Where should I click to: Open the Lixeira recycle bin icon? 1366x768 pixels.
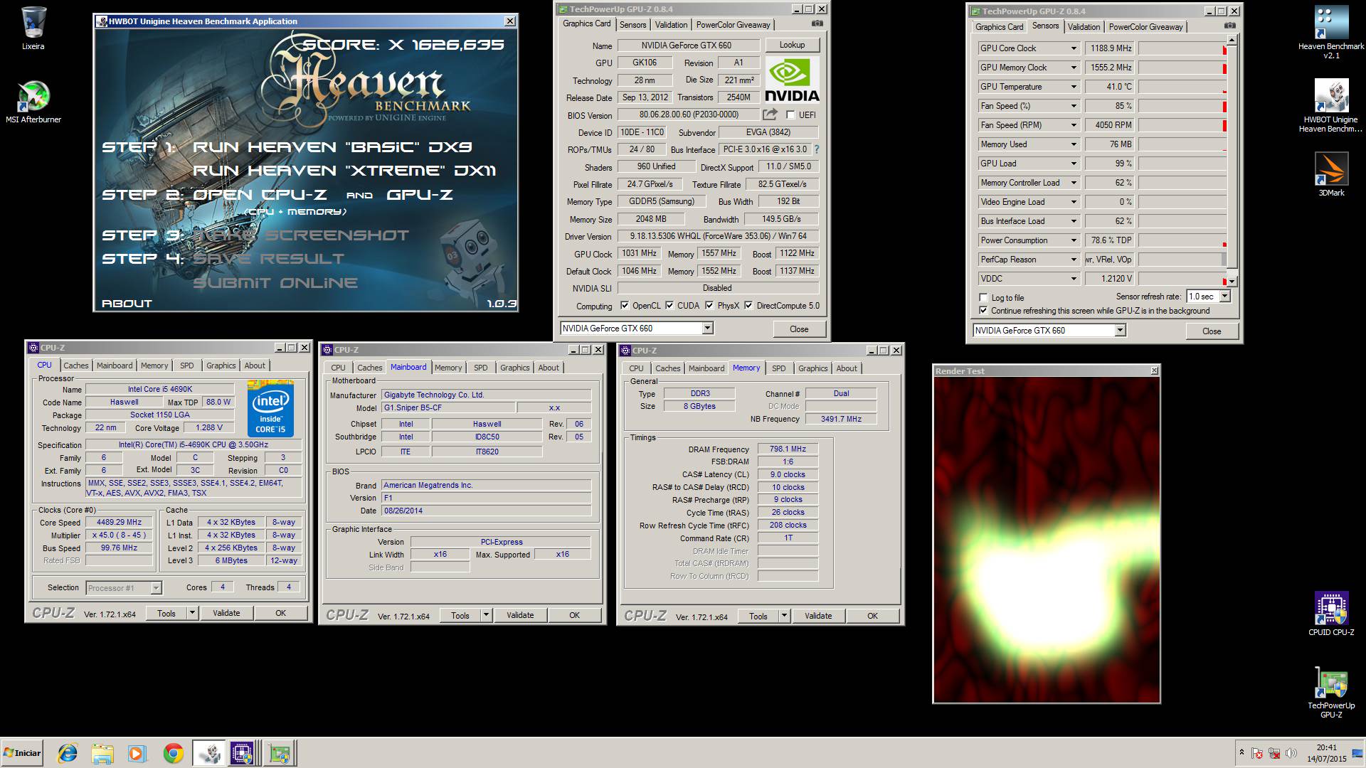(33, 28)
